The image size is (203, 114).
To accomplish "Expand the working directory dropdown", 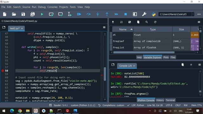I will [x=193, y=14].
